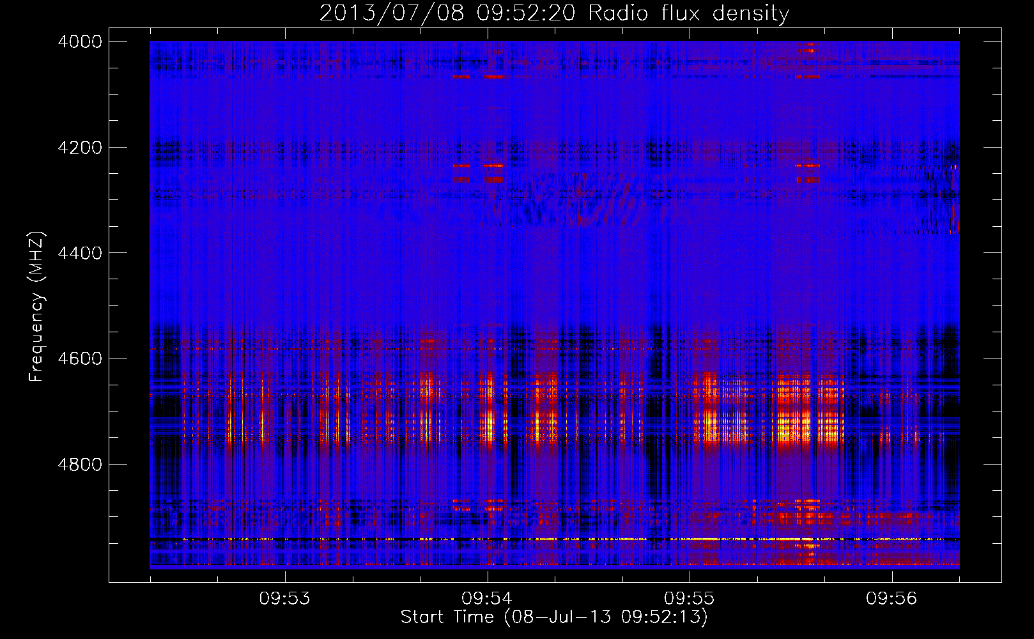Click the 4400 frequency tick label
1034x639 pixels.
click(x=80, y=253)
